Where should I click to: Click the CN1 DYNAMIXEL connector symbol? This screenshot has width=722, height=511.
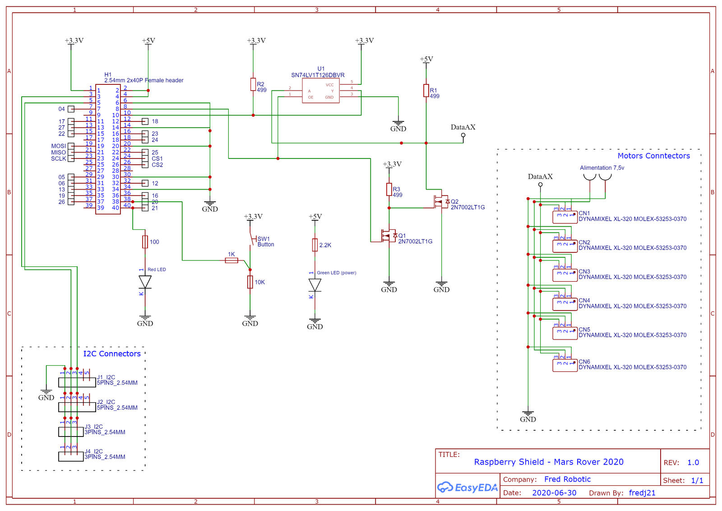[x=565, y=217]
